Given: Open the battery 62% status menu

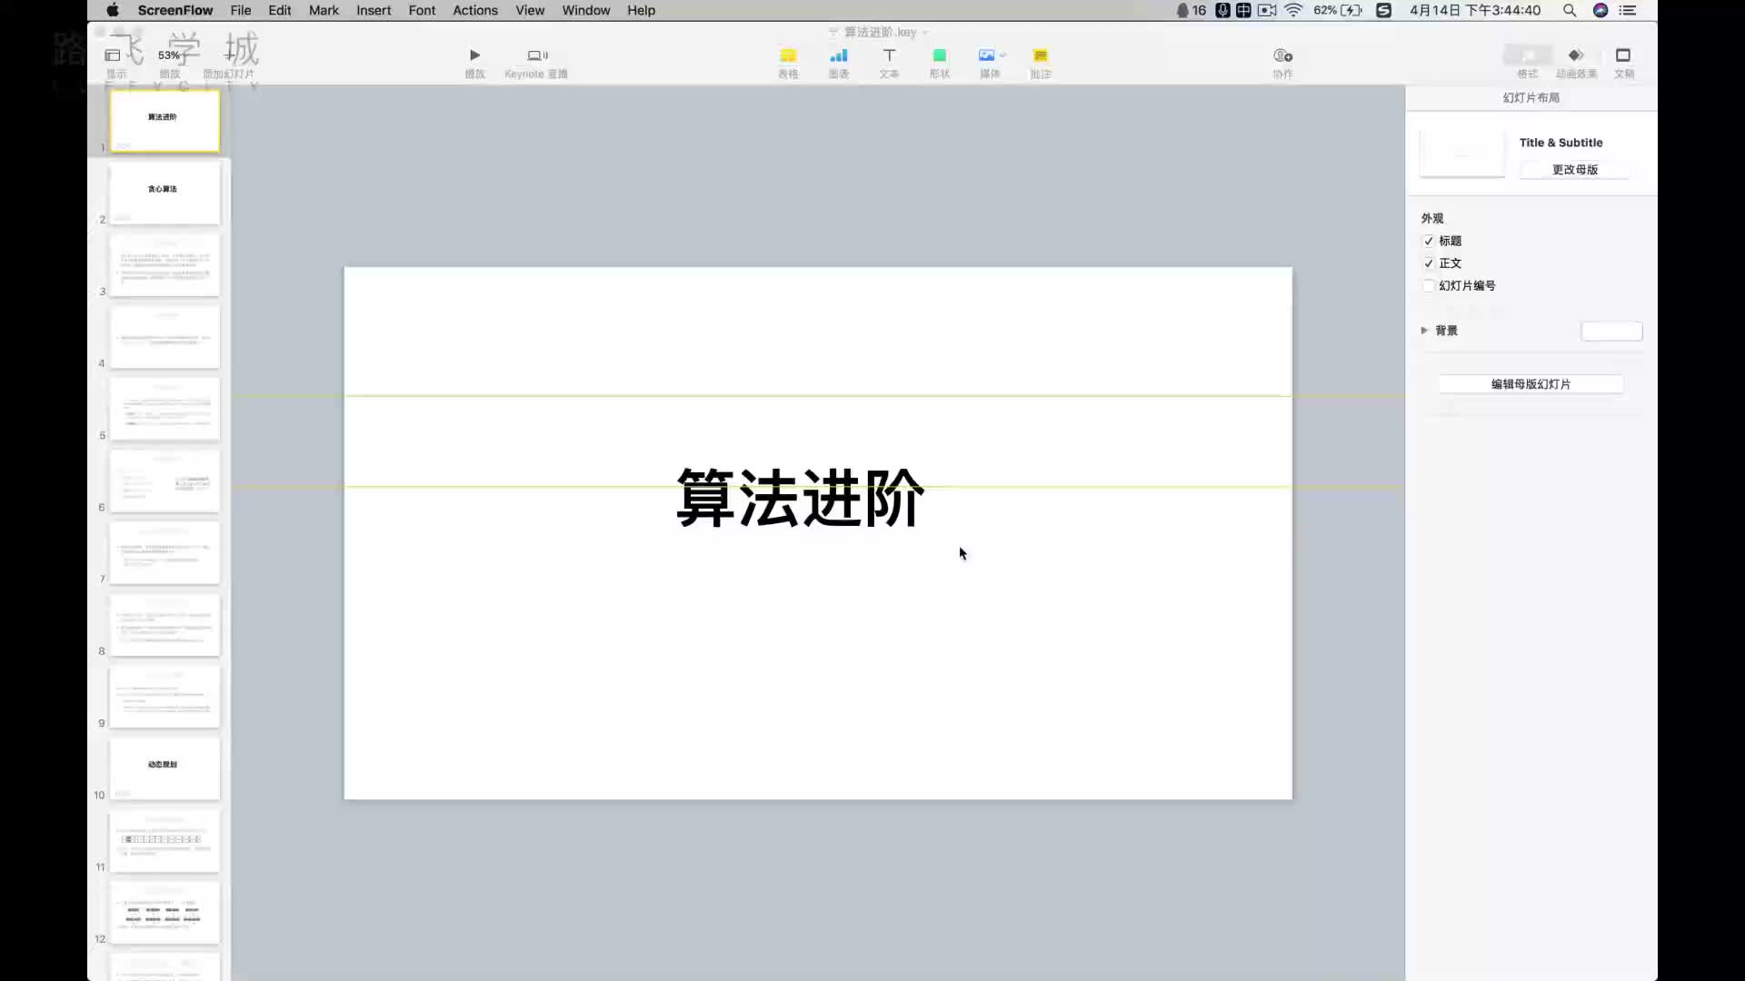Looking at the screenshot, I should coord(1338,10).
